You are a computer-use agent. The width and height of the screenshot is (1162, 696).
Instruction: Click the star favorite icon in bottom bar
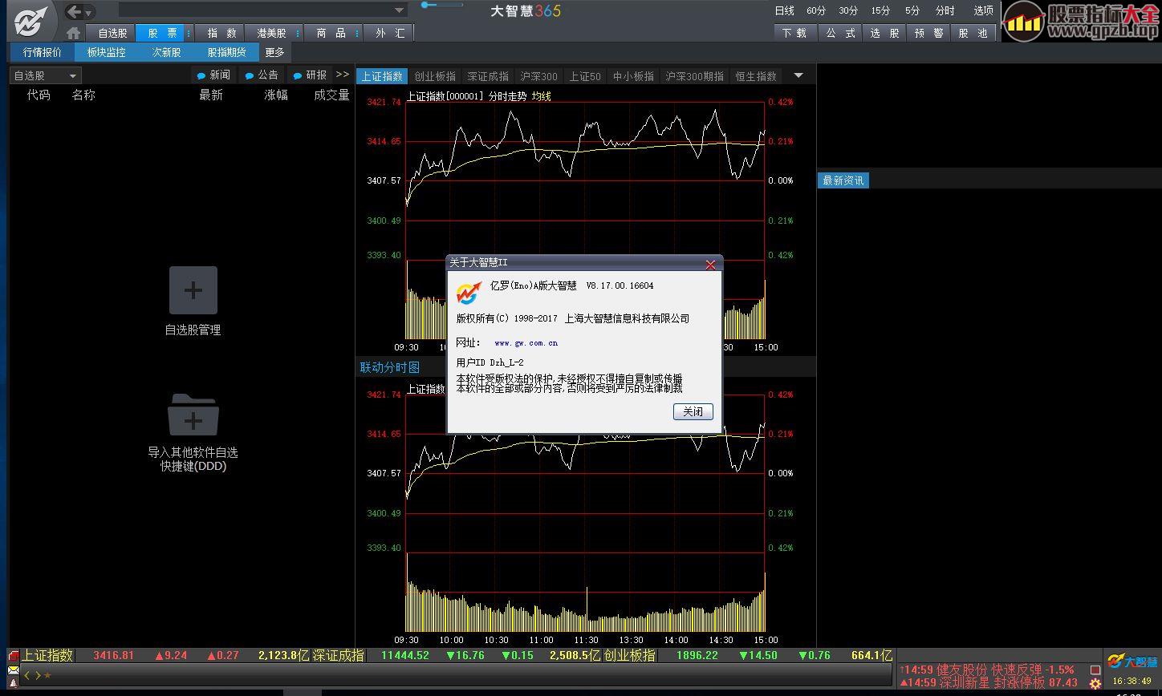tap(47, 675)
